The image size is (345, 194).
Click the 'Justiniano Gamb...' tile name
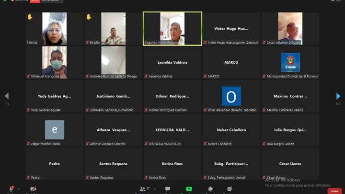tap(114, 96)
